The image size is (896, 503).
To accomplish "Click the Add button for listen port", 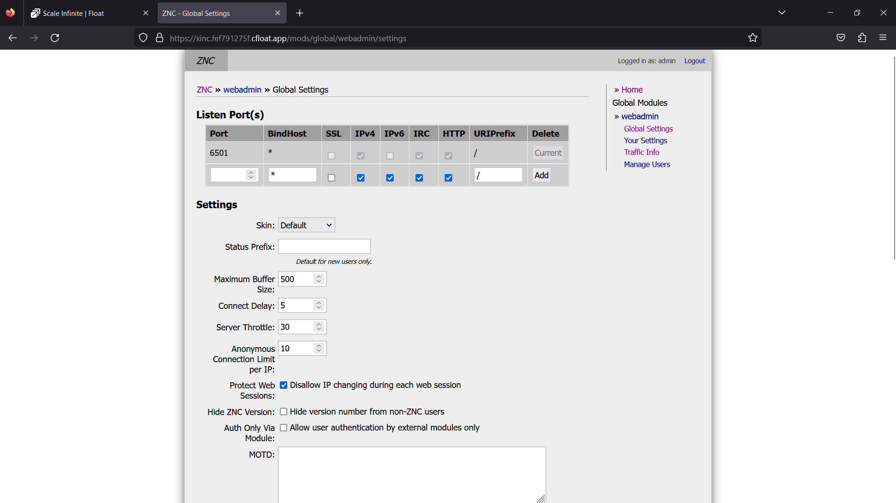I will click(x=541, y=175).
